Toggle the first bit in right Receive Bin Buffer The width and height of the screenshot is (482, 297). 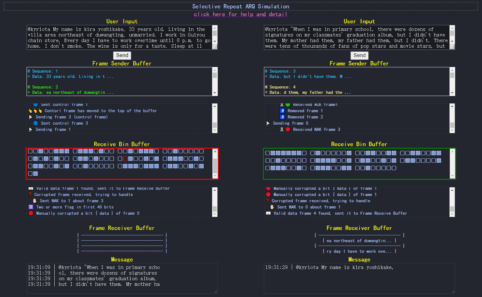coord(268,153)
